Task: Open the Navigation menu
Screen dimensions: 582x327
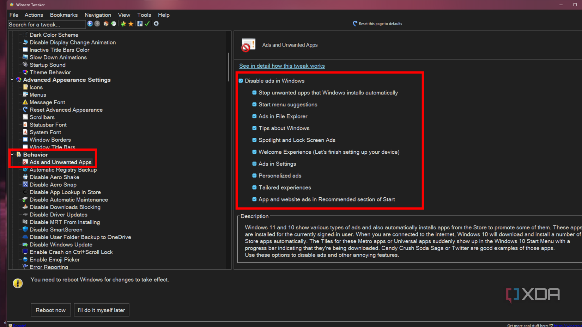Action: [x=98, y=15]
